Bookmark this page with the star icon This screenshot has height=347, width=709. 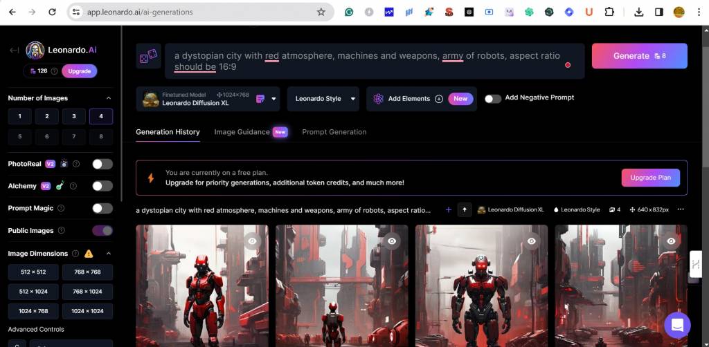tap(321, 12)
